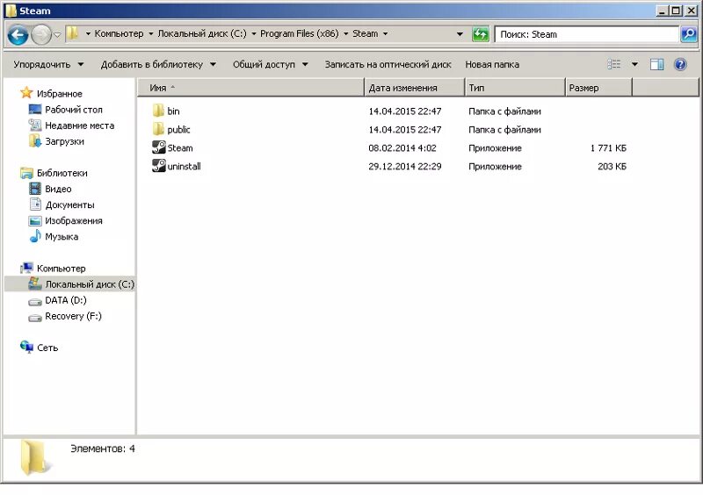Select the Steam application icon
The image size is (703, 495).
pyautogui.click(x=159, y=147)
